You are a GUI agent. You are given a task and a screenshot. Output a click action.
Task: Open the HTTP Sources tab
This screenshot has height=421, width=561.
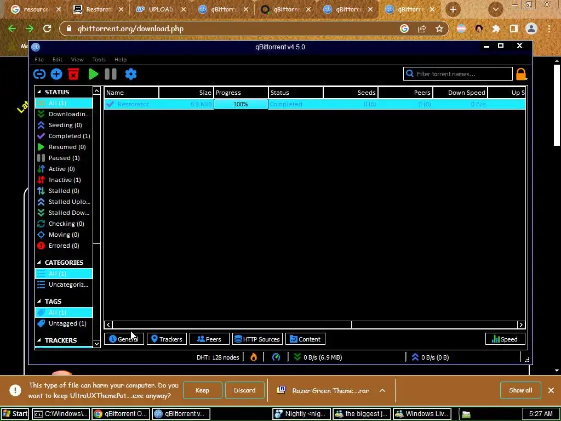257,339
